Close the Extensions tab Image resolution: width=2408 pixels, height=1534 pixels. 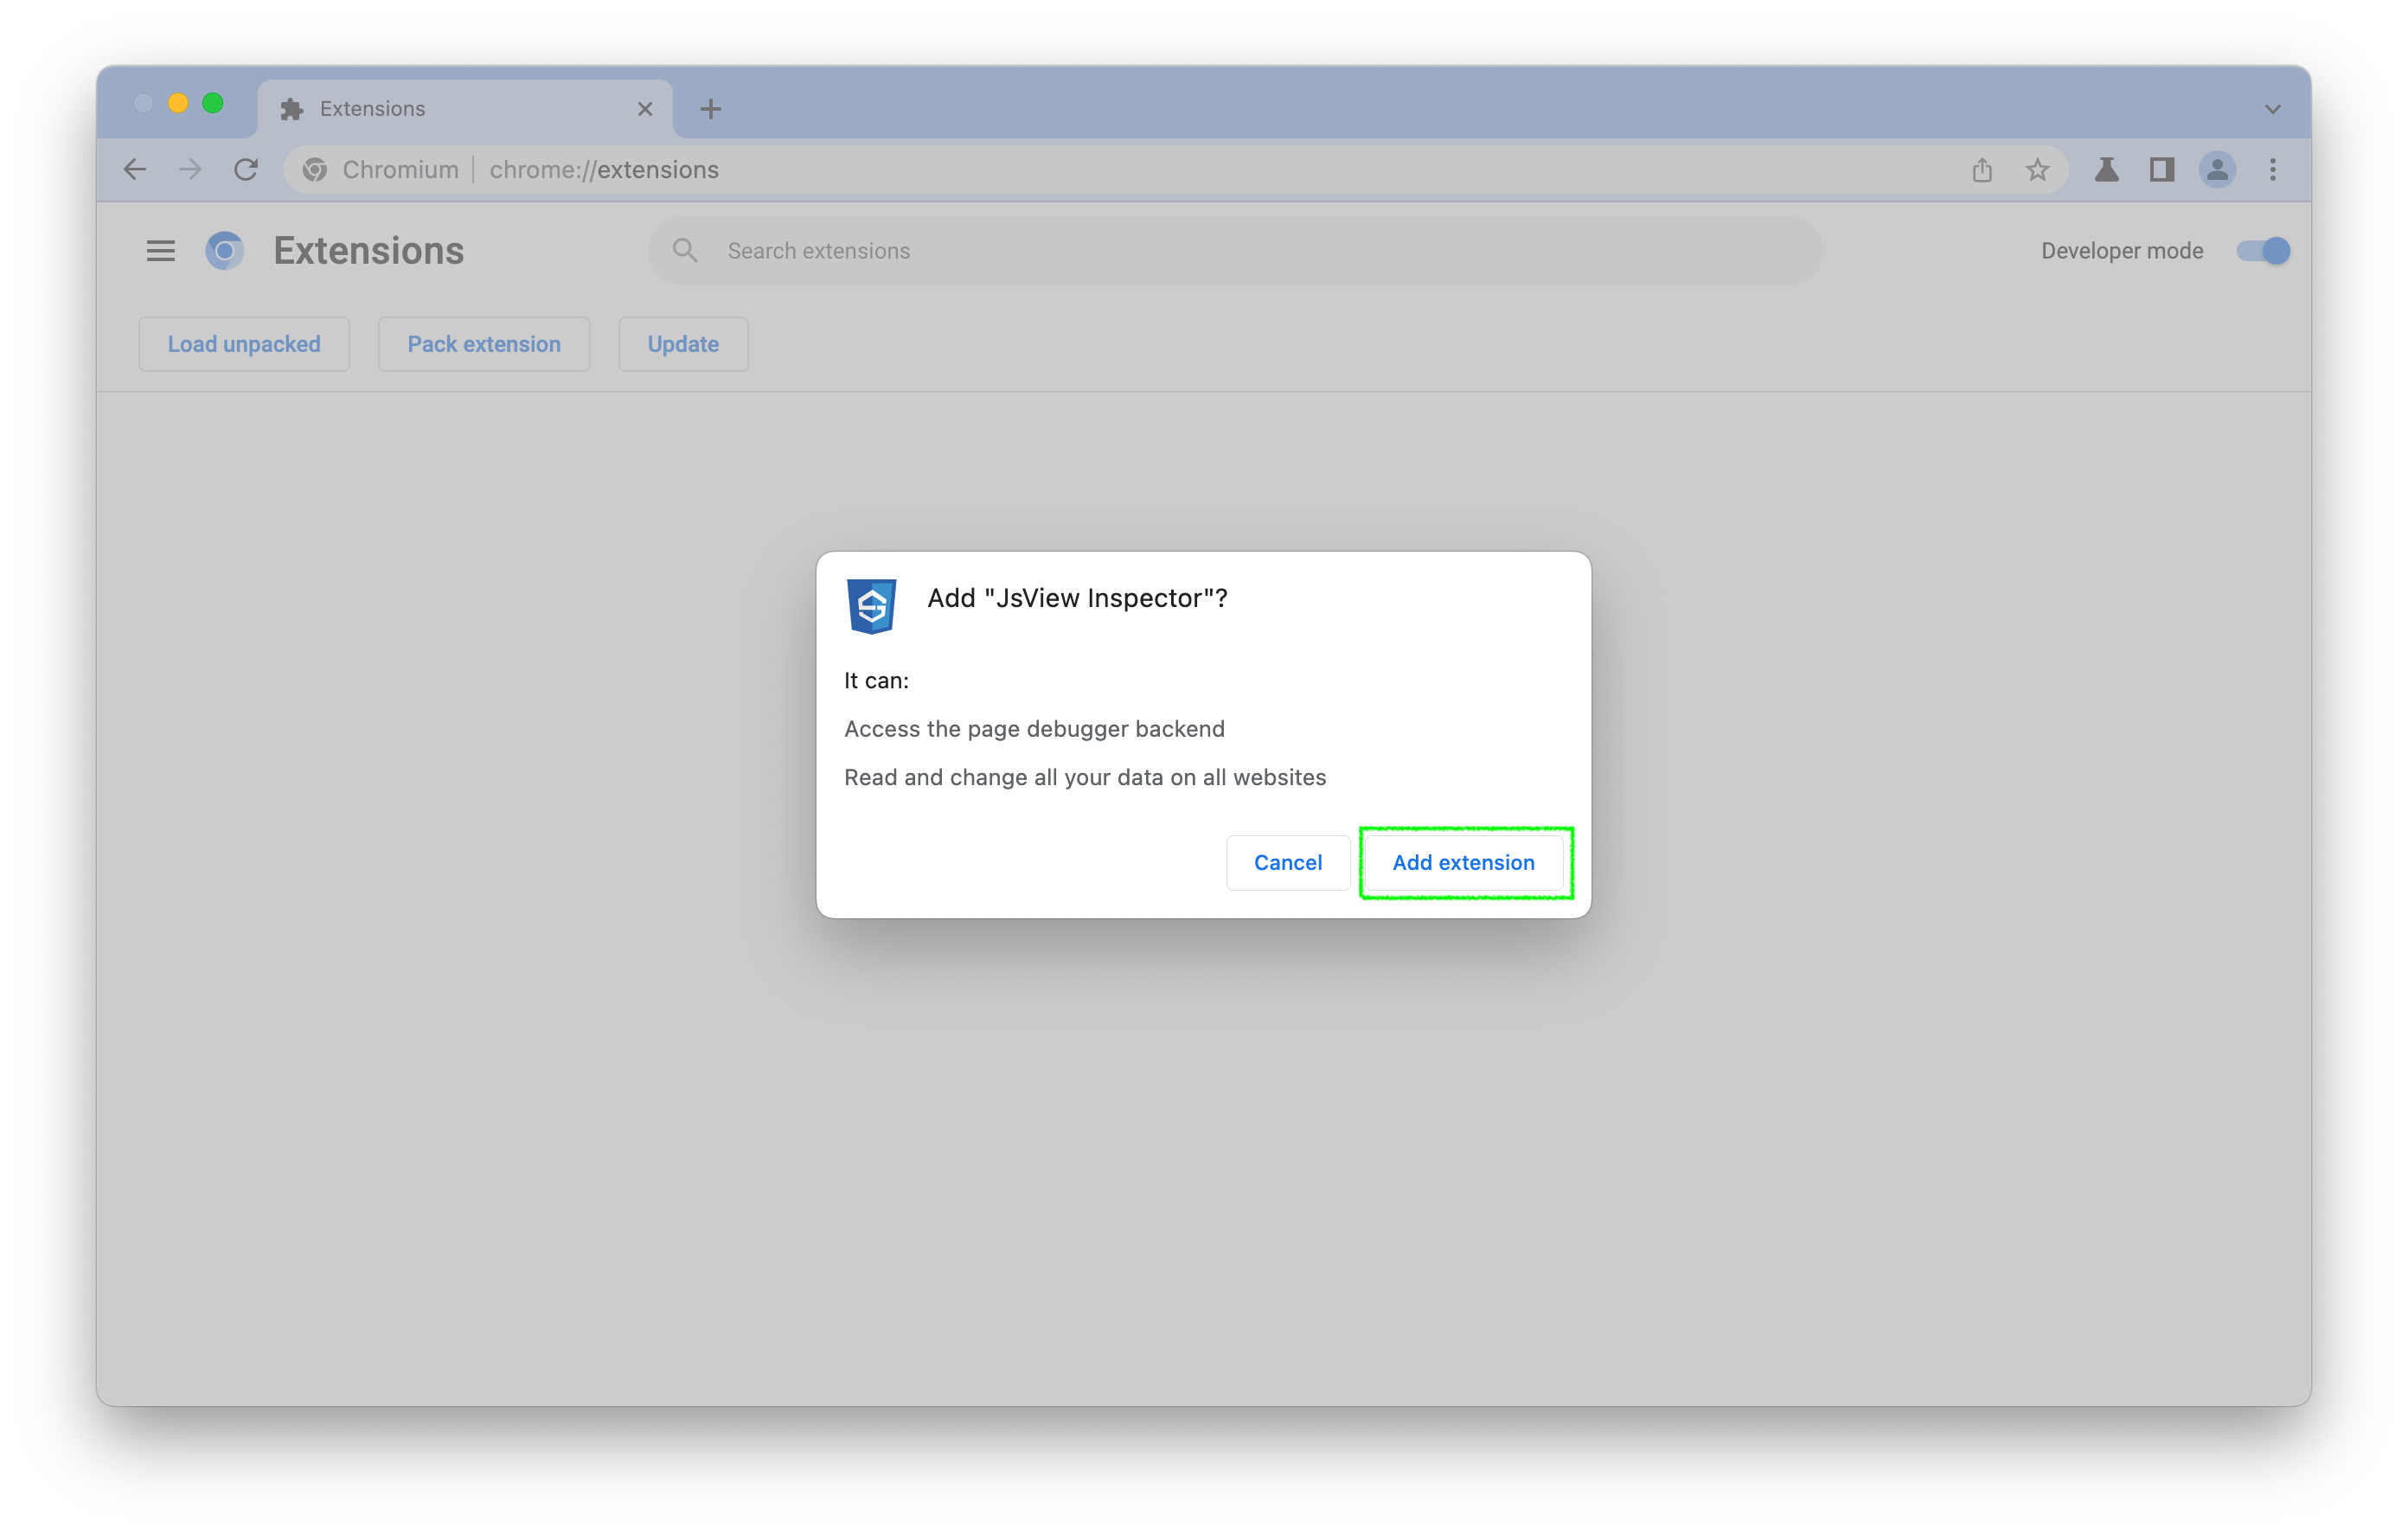pyautogui.click(x=645, y=109)
